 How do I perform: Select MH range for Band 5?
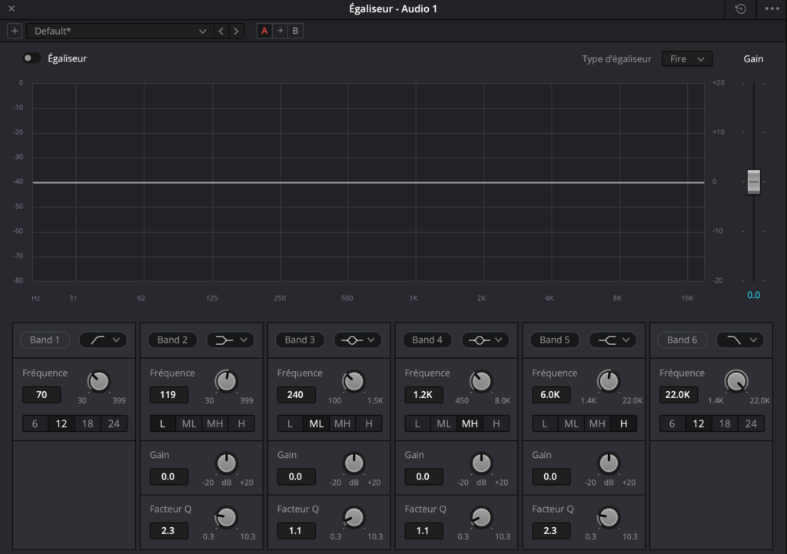click(x=597, y=423)
